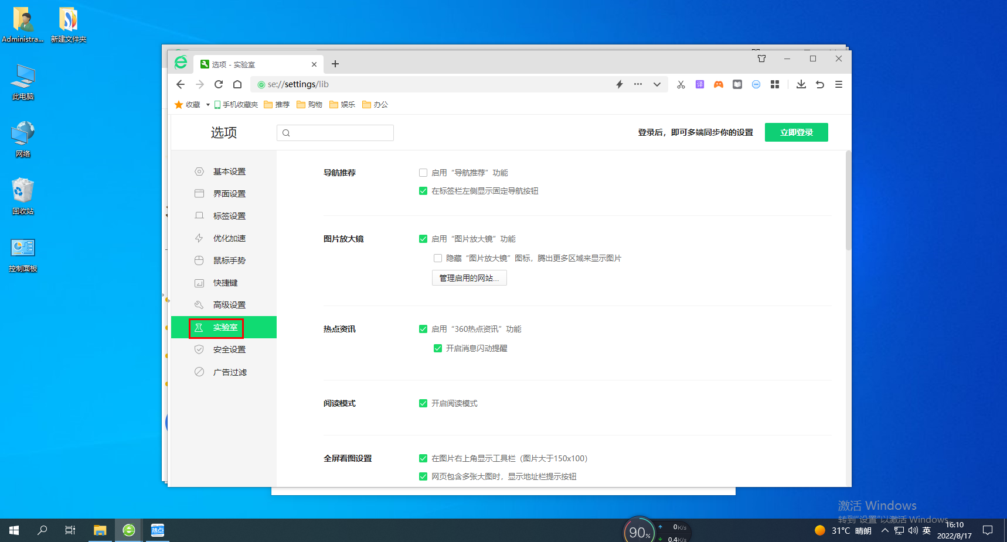This screenshot has width=1007, height=542.
Task: Open the Windows Start menu
Action: [14, 530]
